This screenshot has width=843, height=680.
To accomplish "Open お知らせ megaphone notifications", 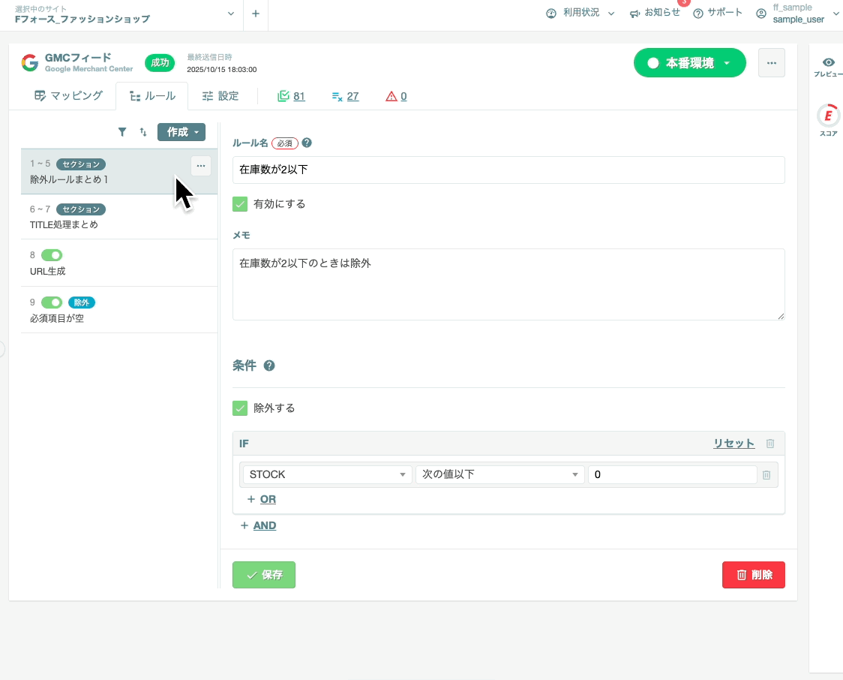I will pos(654,13).
